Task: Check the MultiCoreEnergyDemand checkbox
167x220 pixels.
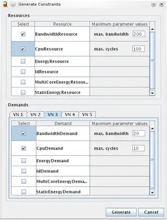Action: (x=24, y=182)
